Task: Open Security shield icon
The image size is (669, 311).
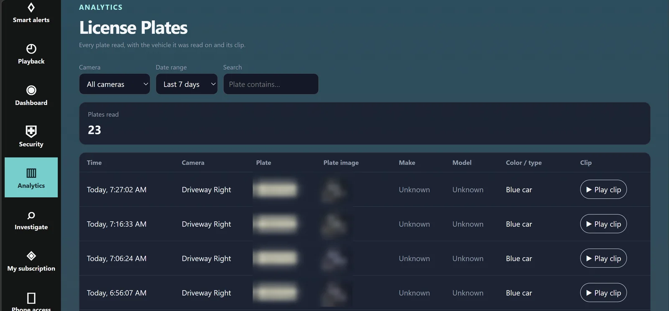Action: tap(31, 131)
